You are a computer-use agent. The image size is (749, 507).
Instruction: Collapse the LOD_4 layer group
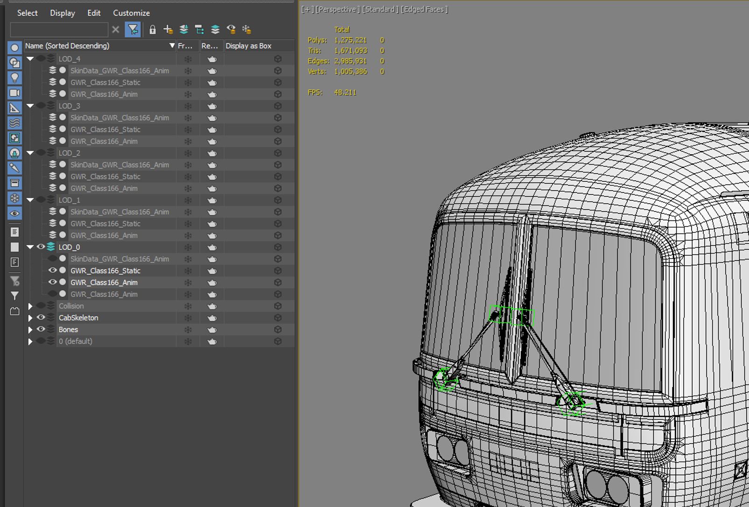[x=30, y=59]
